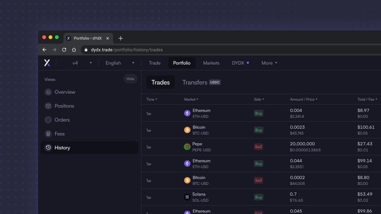The height and width of the screenshot is (214, 381).
Task: Expand the More menu dropdown
Action: coord(270,63)
